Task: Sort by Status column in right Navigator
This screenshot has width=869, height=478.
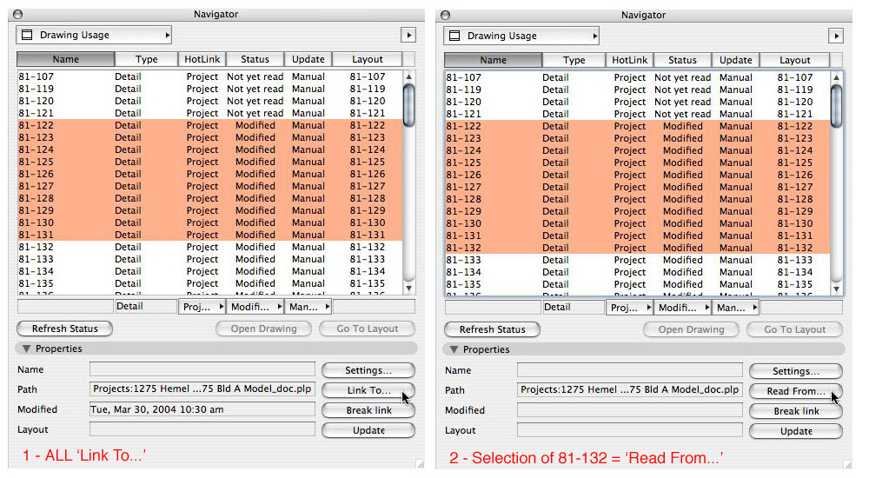Action: 682,60
